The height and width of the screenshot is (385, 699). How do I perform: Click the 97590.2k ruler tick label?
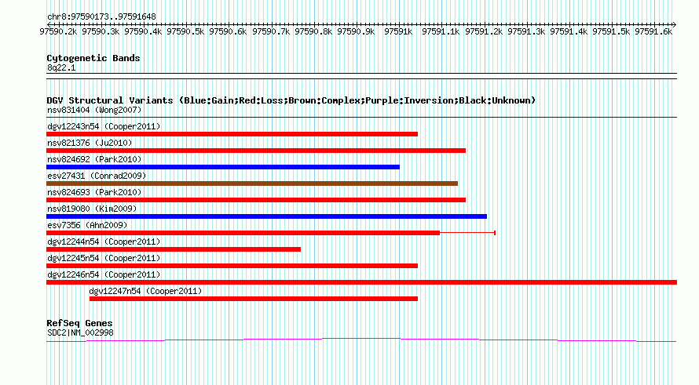[x=58, y=31]
